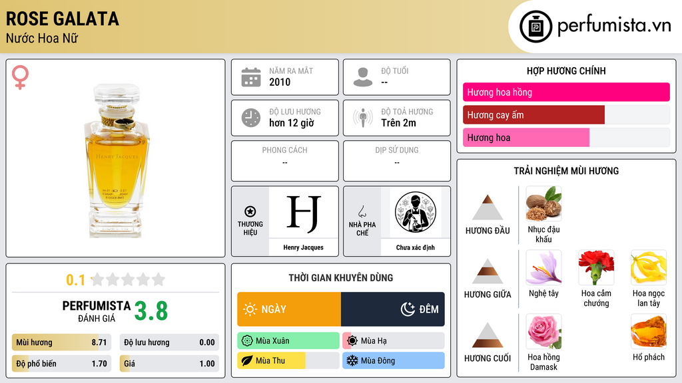Click the Nghệ tây saffron image
The width and height of the screenshot is (682, 383).
click(x=543, y=267)
